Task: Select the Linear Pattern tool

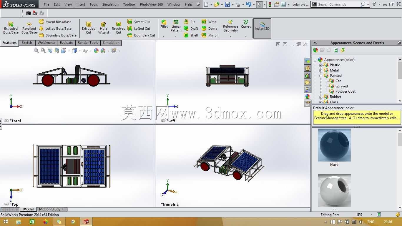Action: coord(176,26)
